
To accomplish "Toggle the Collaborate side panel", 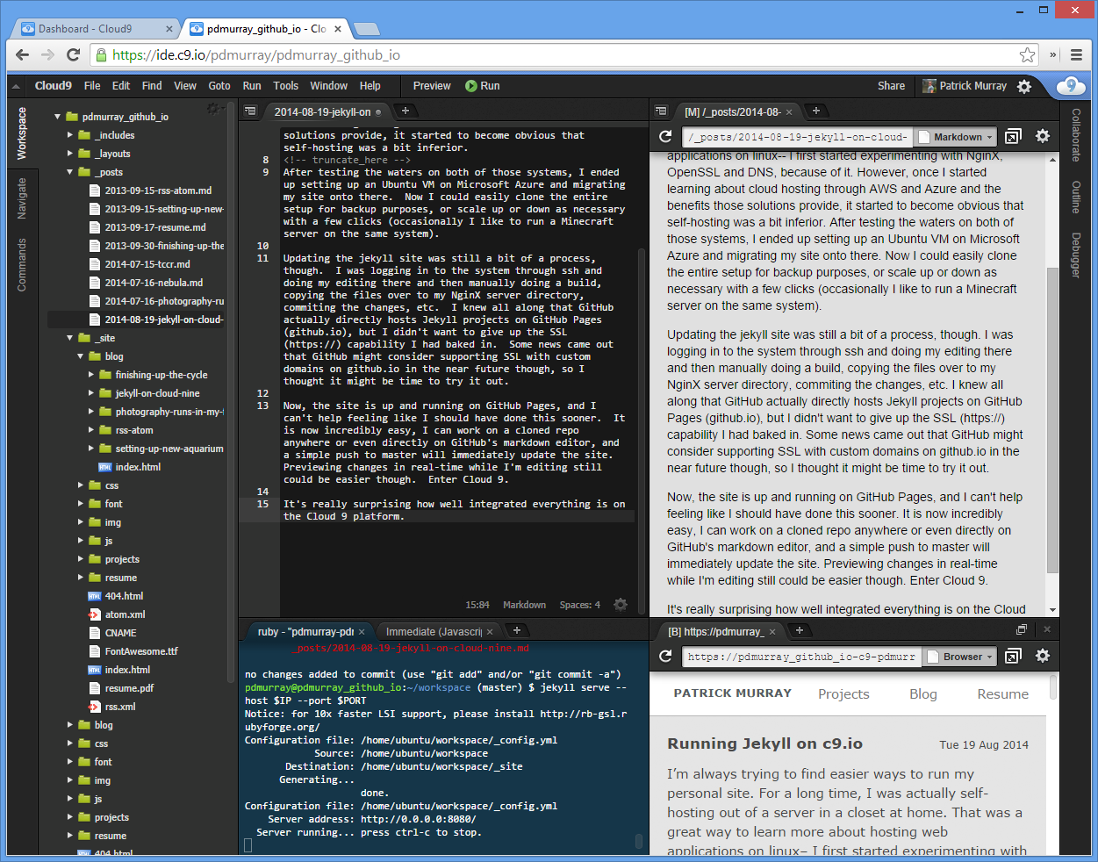I will click(x=1075, y=135).
